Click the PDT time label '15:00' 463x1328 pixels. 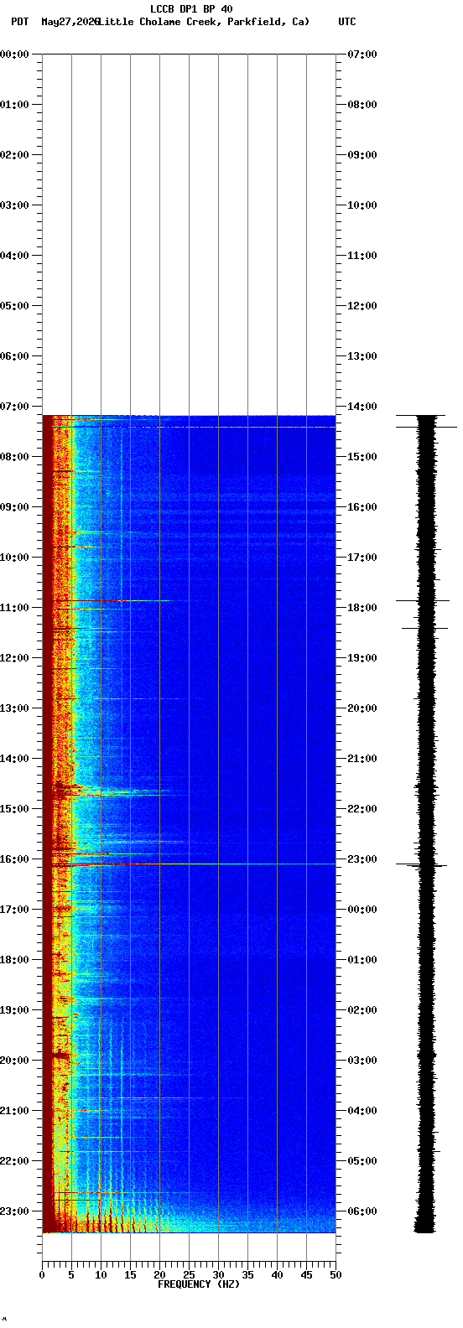coord(14,809)
